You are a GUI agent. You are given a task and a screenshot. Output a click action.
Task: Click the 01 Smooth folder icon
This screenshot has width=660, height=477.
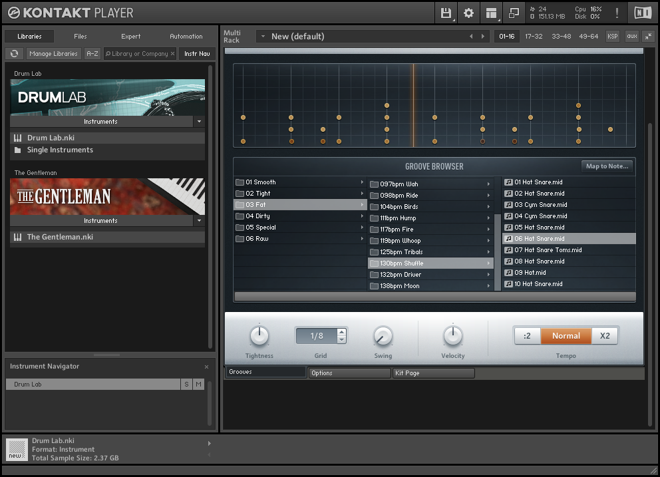click(240, 182)
